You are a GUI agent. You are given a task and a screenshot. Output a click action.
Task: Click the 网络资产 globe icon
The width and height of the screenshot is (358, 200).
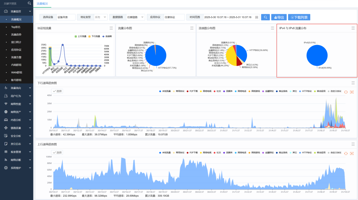pos(6,112)
